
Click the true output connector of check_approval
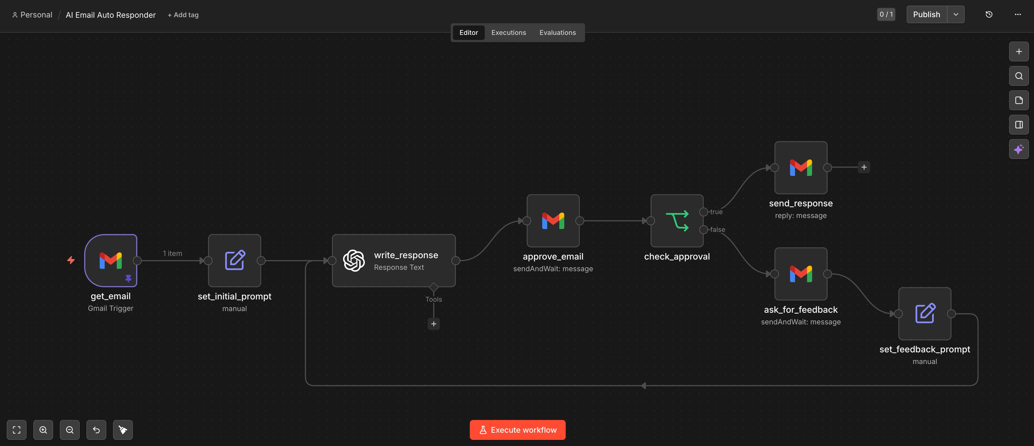click(x=704, y=212)
